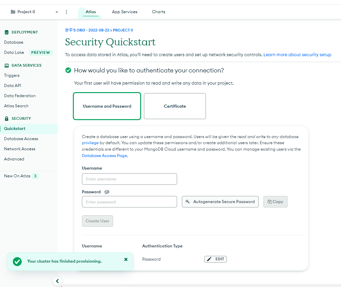This screenshot has height=287, width=341.
Task: Copy the password
Action: pos(275,202)
